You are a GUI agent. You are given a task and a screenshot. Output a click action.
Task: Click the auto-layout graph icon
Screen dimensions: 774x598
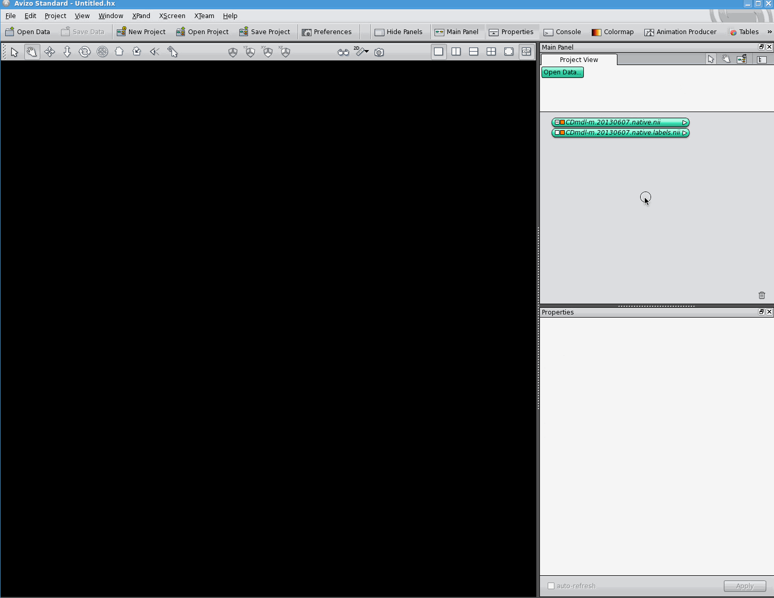[742, 59]
